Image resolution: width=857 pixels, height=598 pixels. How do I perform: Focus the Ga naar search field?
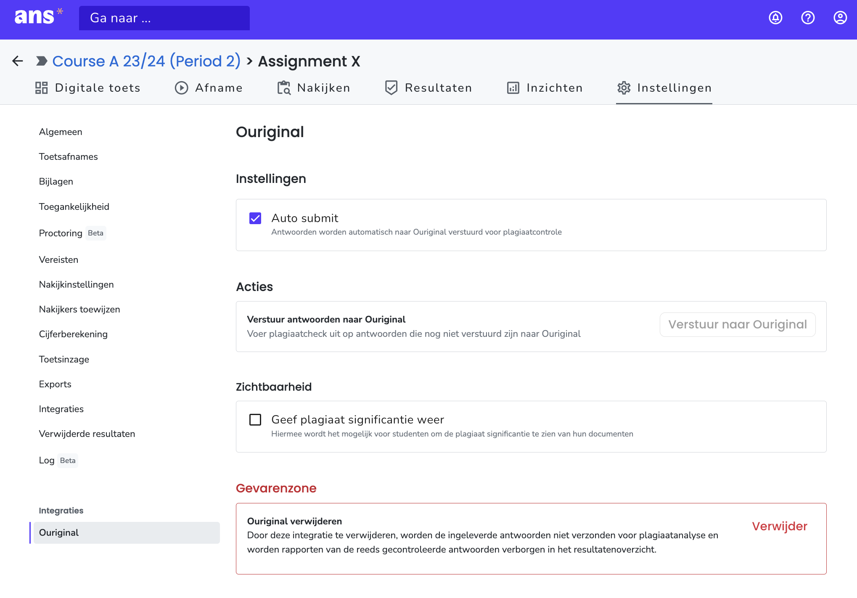pyautogui.click(x=164, y=18)
